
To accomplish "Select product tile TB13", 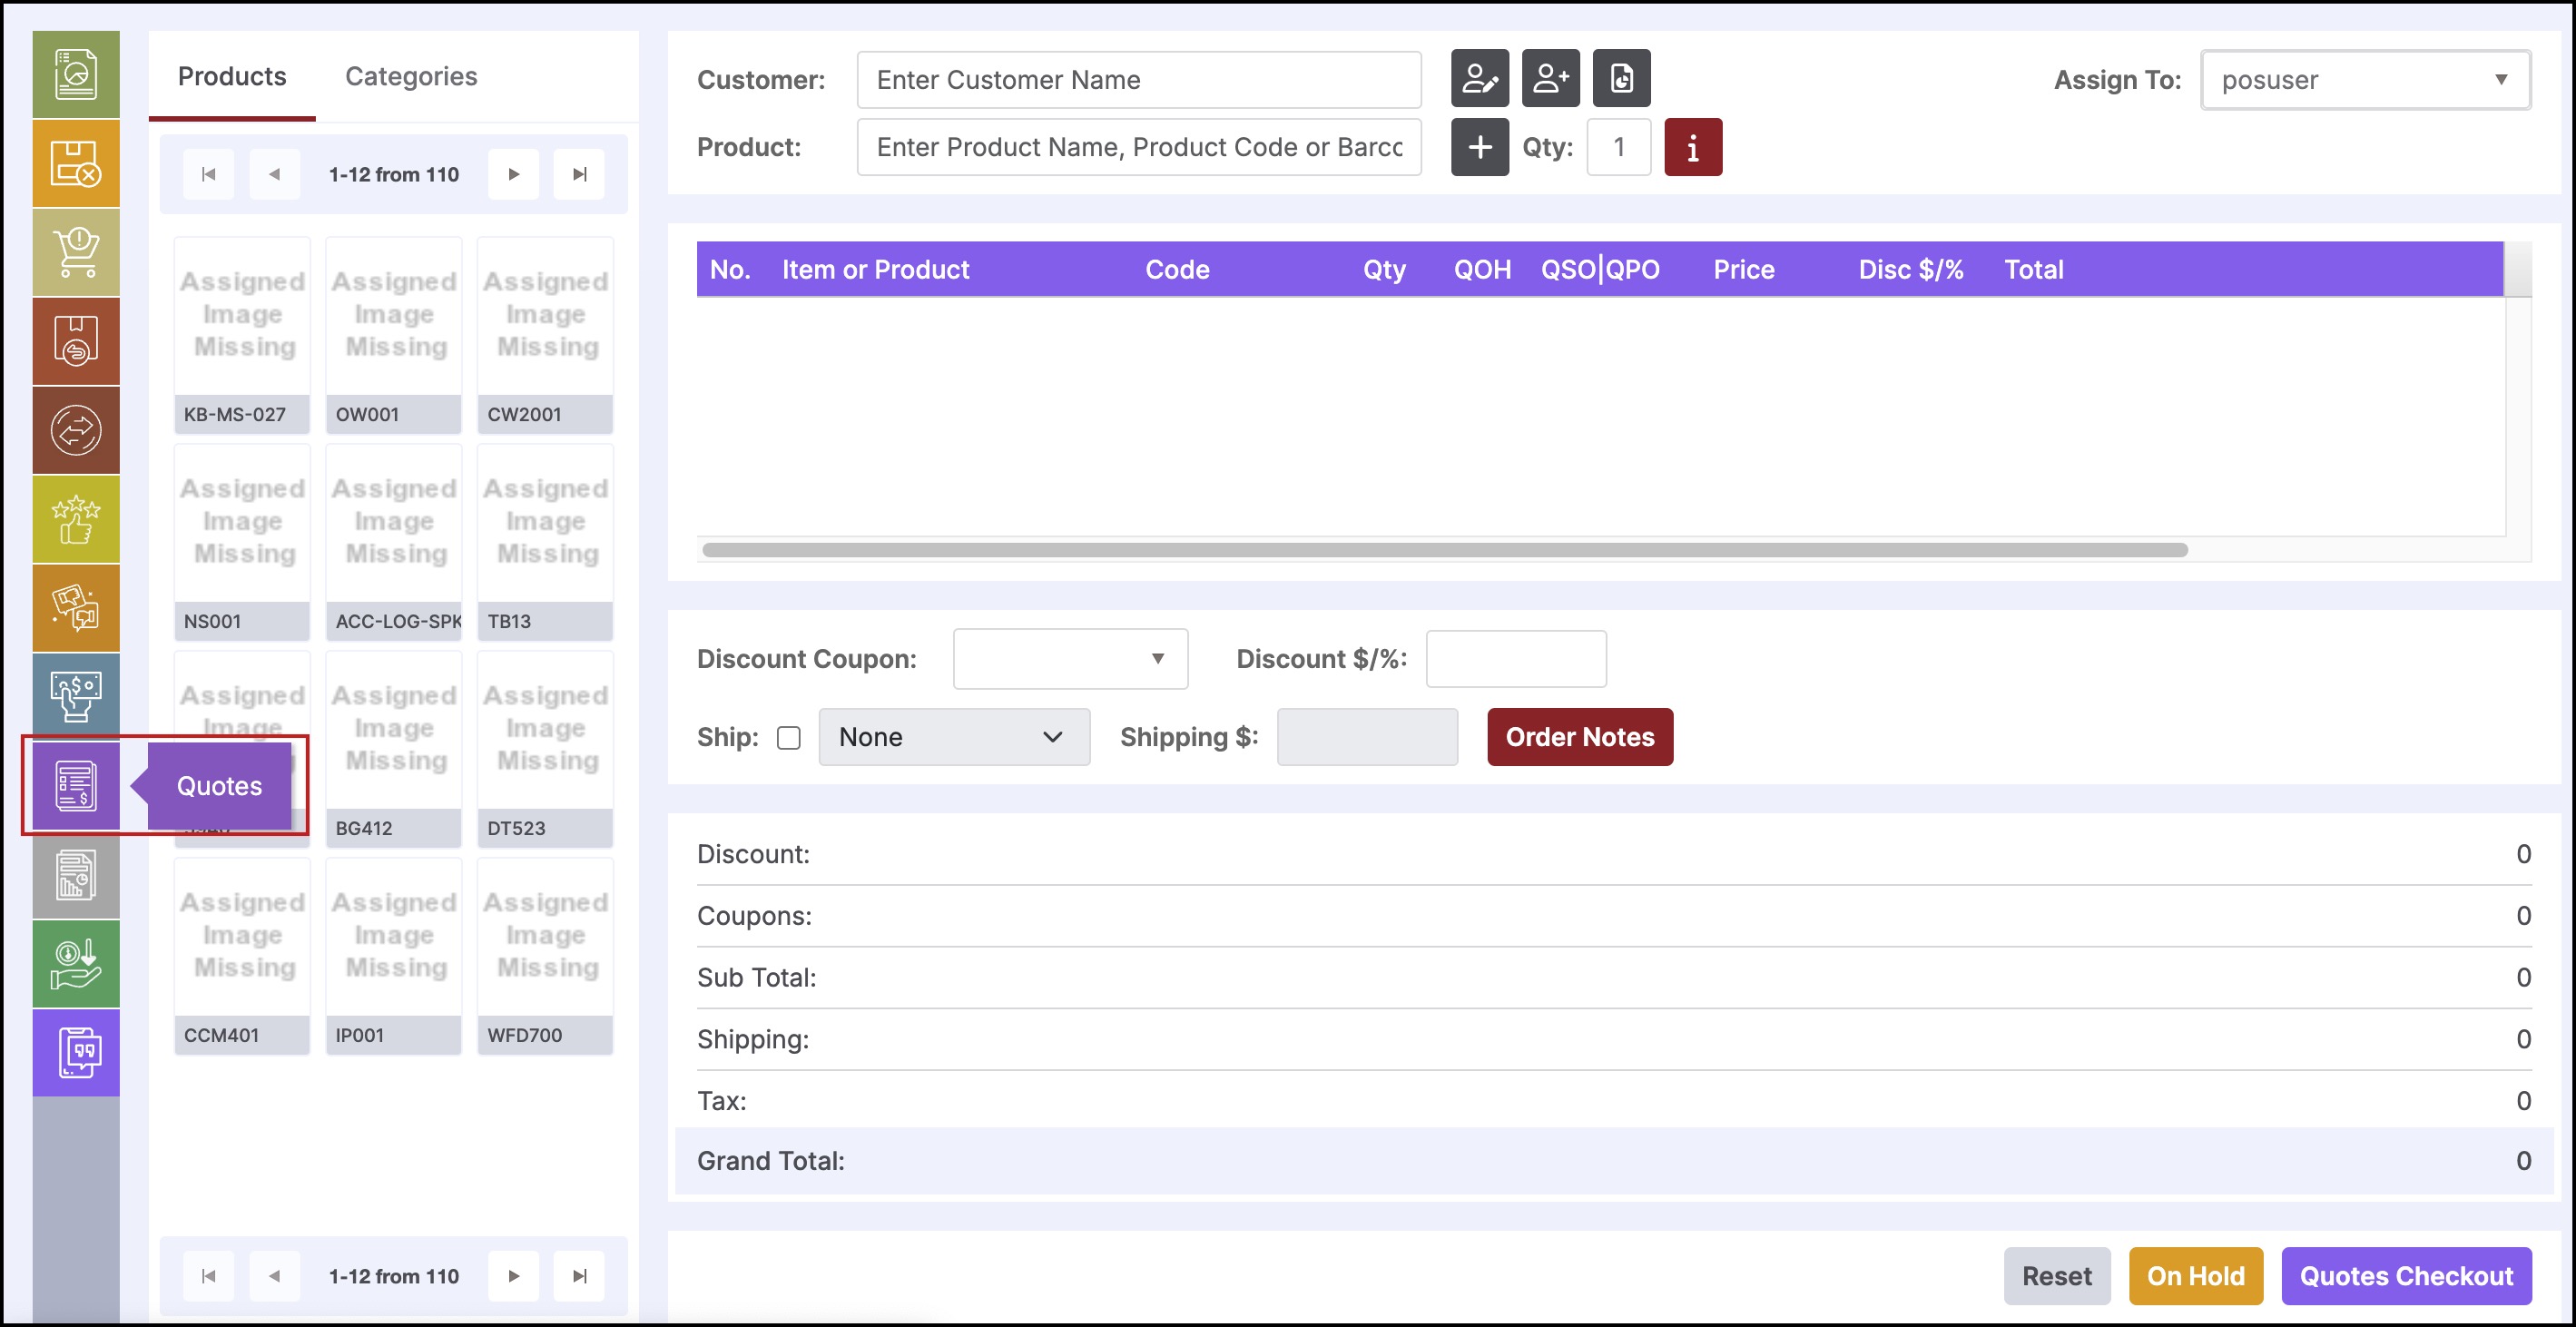I will click(x=545, y=543).
